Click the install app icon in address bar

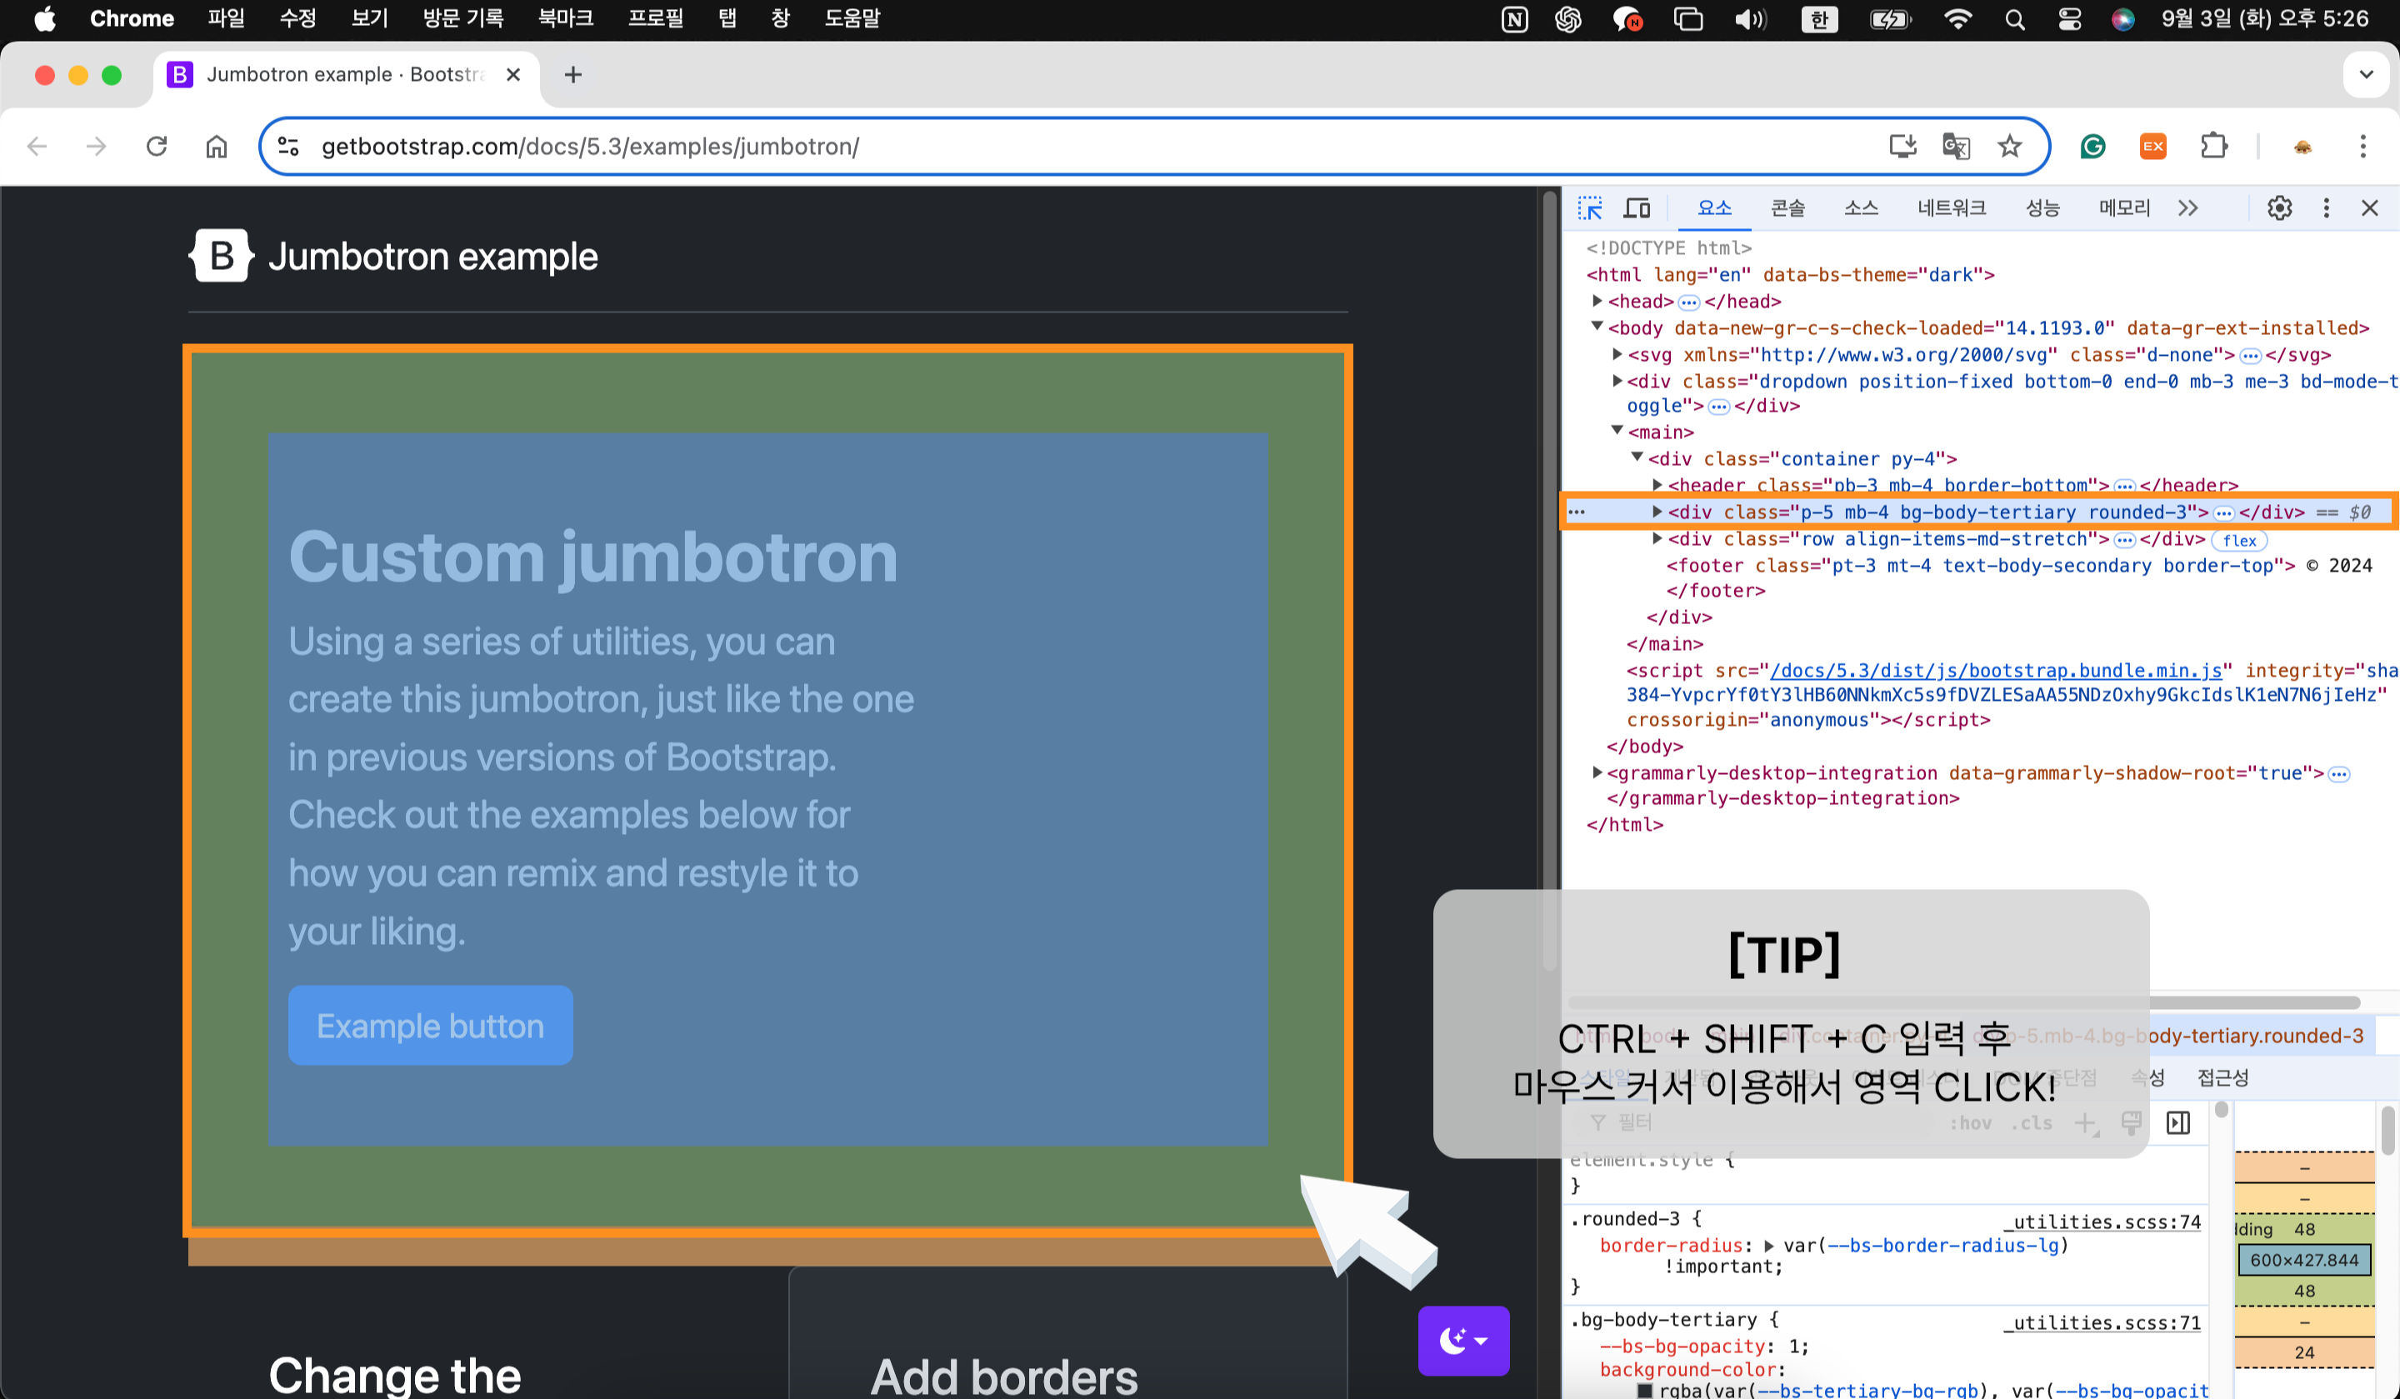tap(1902, 146)
